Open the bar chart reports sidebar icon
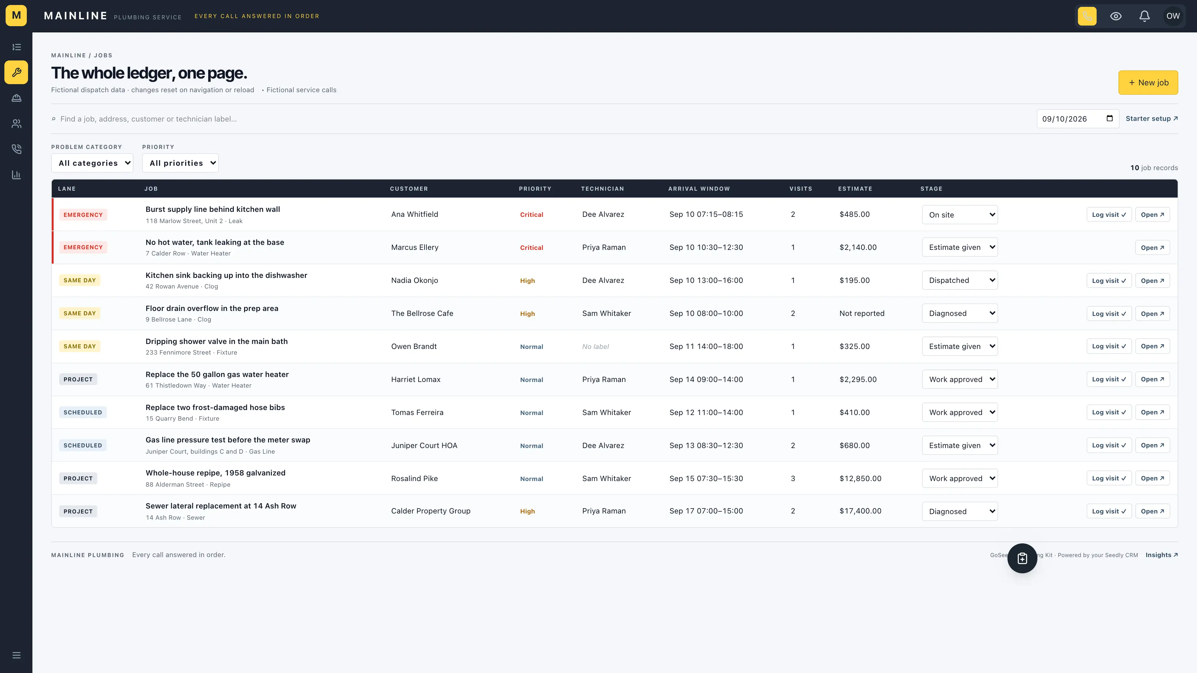This screenshot has height=673, width=1197. click(16, 174)
